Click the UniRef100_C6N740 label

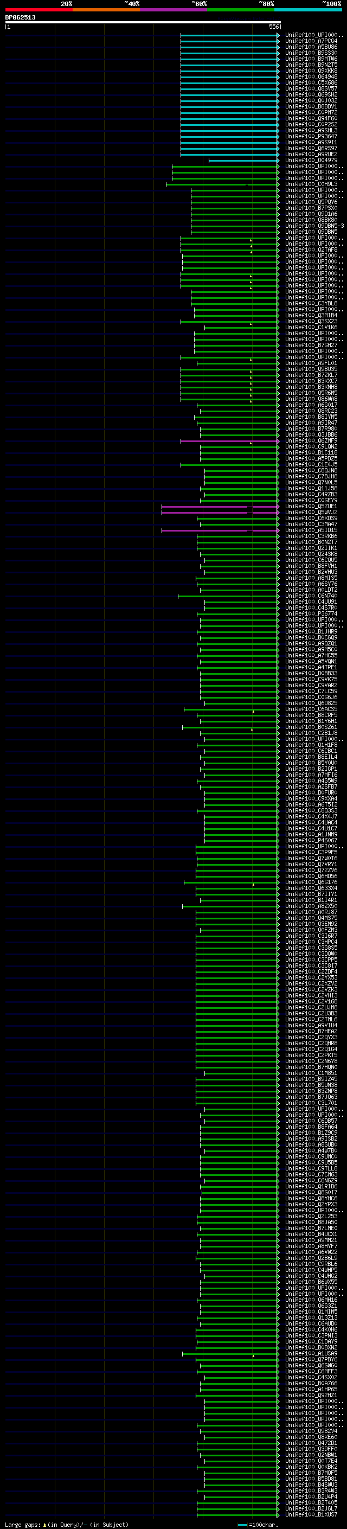(x=311, y=596)
